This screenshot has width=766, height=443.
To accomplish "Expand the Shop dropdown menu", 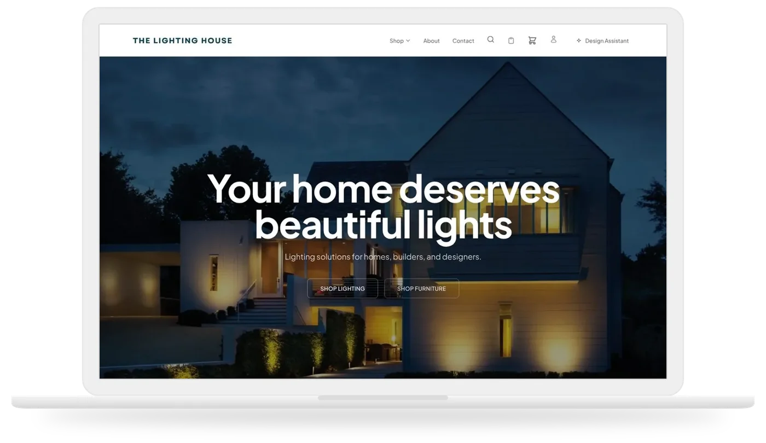I will (399, 41).
